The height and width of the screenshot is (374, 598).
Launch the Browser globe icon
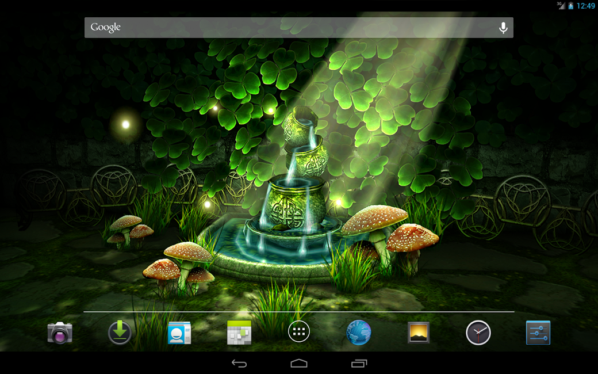[358, 333]
